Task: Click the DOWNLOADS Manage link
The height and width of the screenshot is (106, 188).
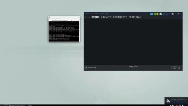Action: tap(133, 68)
